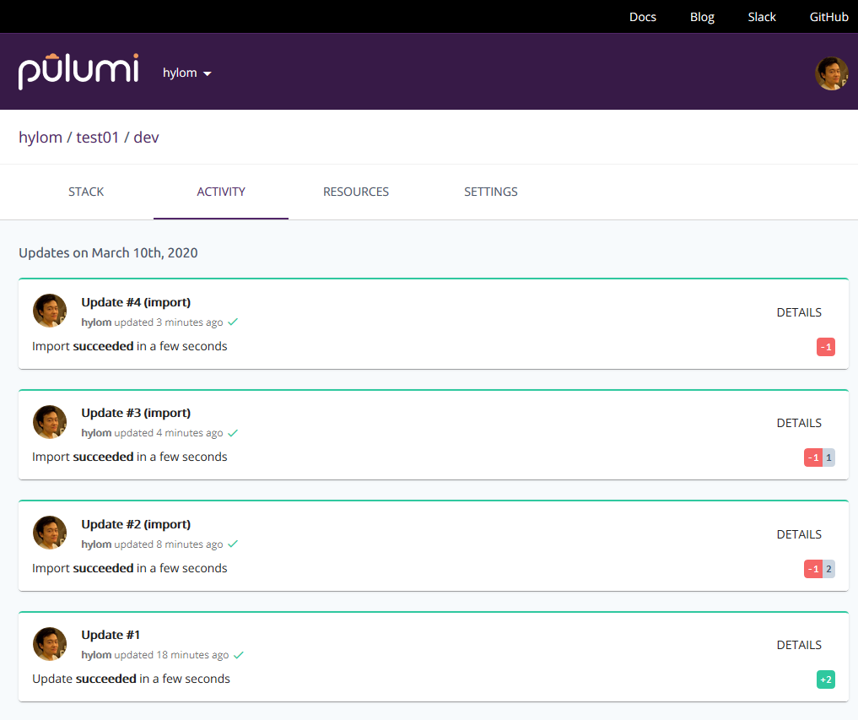The height and width of the screenshot is (720, 858).
Task: Open the Slack link
Action: pos(762,17)
